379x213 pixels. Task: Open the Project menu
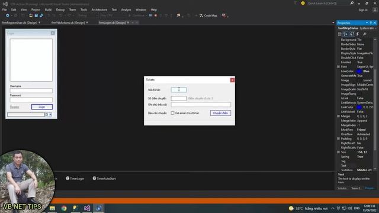pyautogui.click(x=36, y=9)
